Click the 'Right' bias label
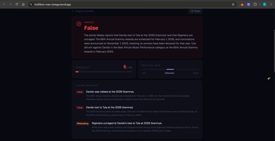Viewport: 275px width, 141px height. pos(196,73)
